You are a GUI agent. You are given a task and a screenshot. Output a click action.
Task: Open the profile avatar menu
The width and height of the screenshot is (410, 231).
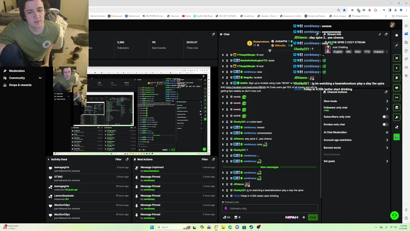tap(392, 25)
